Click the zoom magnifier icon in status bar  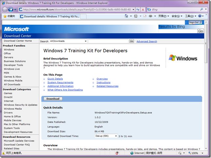[x=189, y=153]
